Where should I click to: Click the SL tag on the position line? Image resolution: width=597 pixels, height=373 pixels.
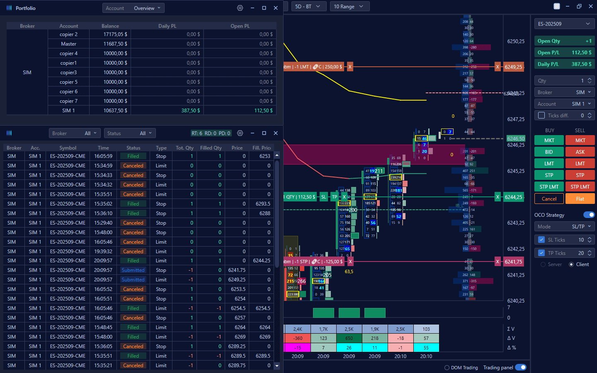coord(324,197)
